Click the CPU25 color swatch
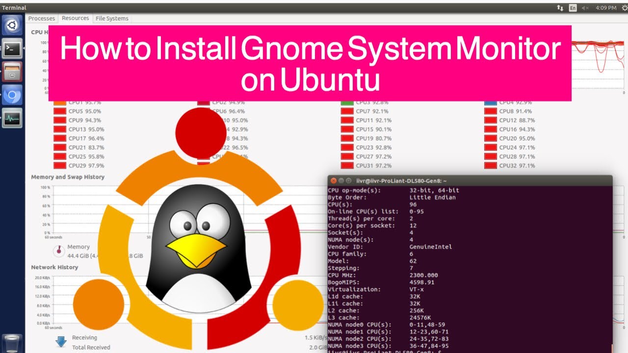 pos(60,156)
